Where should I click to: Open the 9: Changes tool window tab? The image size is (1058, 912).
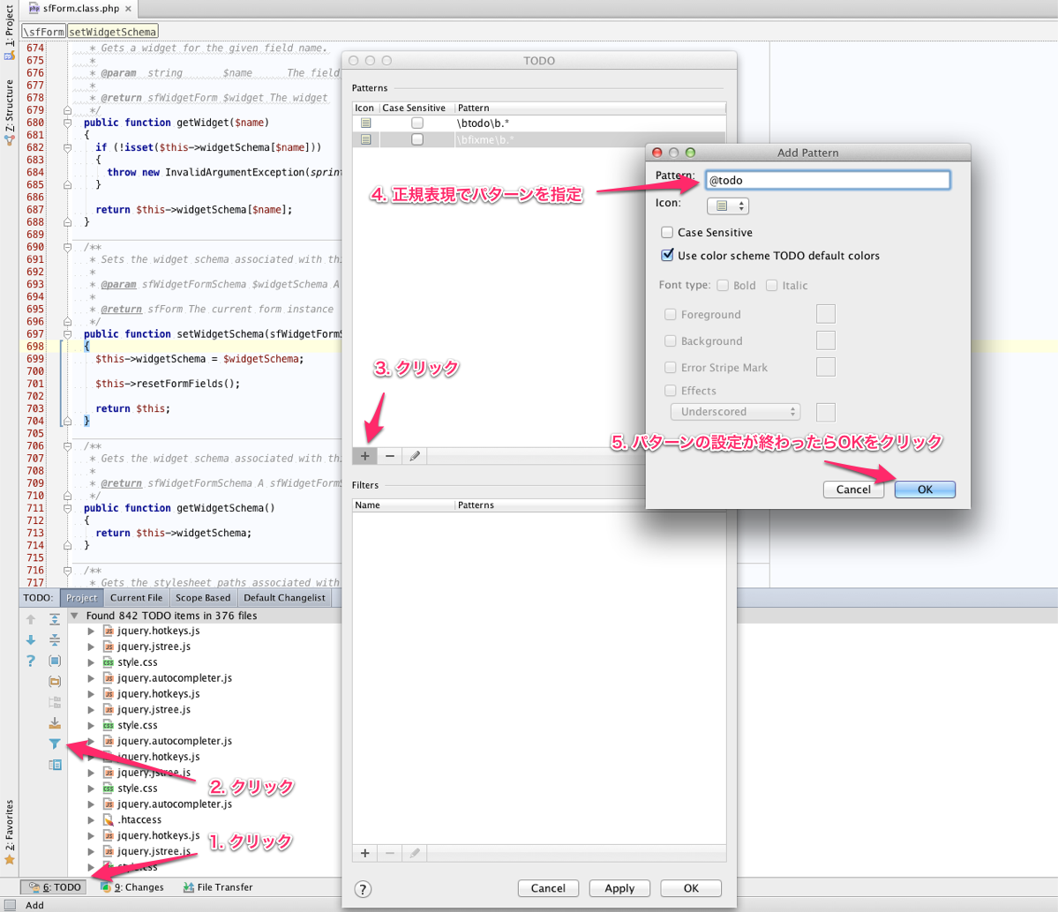point(132,887)
